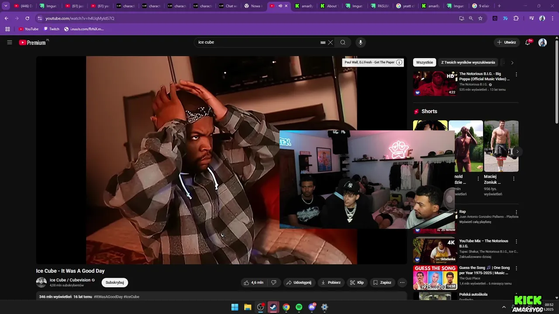
Task: Open Spotify from taskbar
Action: click(299, 307)
